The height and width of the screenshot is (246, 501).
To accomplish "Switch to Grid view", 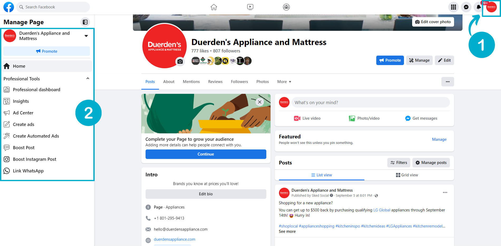I will pos(407,175).
